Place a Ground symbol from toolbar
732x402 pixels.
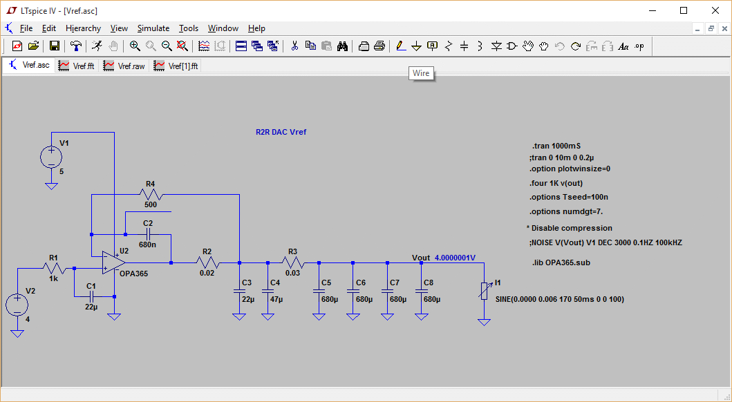point(416,46)
